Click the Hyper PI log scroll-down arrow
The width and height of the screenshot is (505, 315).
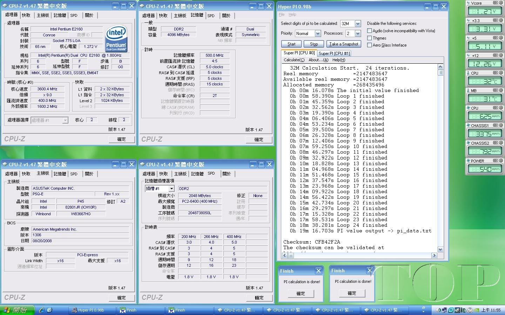tap(440, 250)
